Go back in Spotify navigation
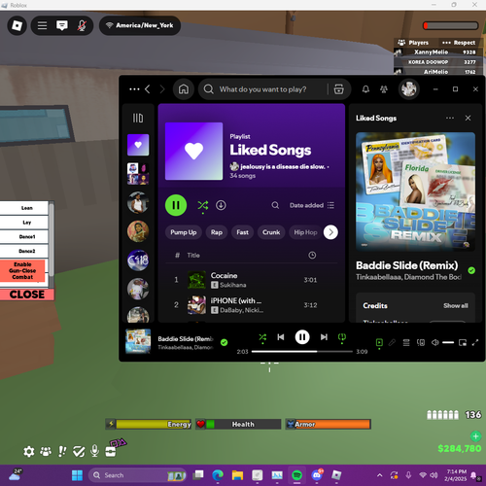This screenshot has height=486, width=486. pos(148,89)
